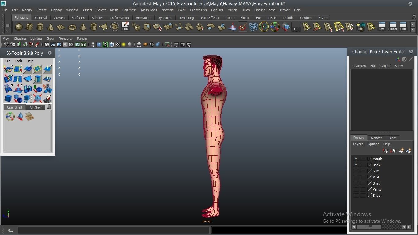Click the DE shelf button
Viewport: 418px width, 235px height.
point(360,27)
